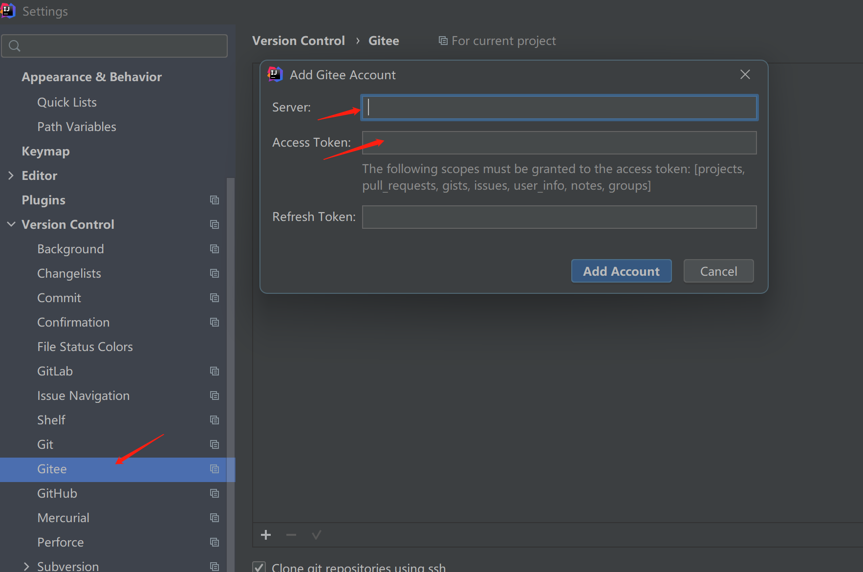Open the GitLab settings page
This screenshot has height=572, width=863.
point(55,371)
